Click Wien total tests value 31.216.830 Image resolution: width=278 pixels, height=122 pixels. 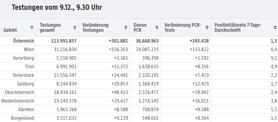[x=65, y=50]
